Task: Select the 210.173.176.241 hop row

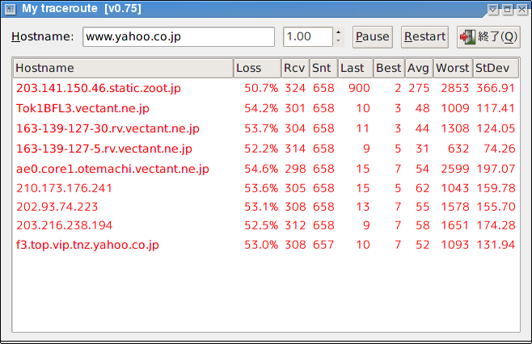Action: pyautogui.click(x=266, y=188)
